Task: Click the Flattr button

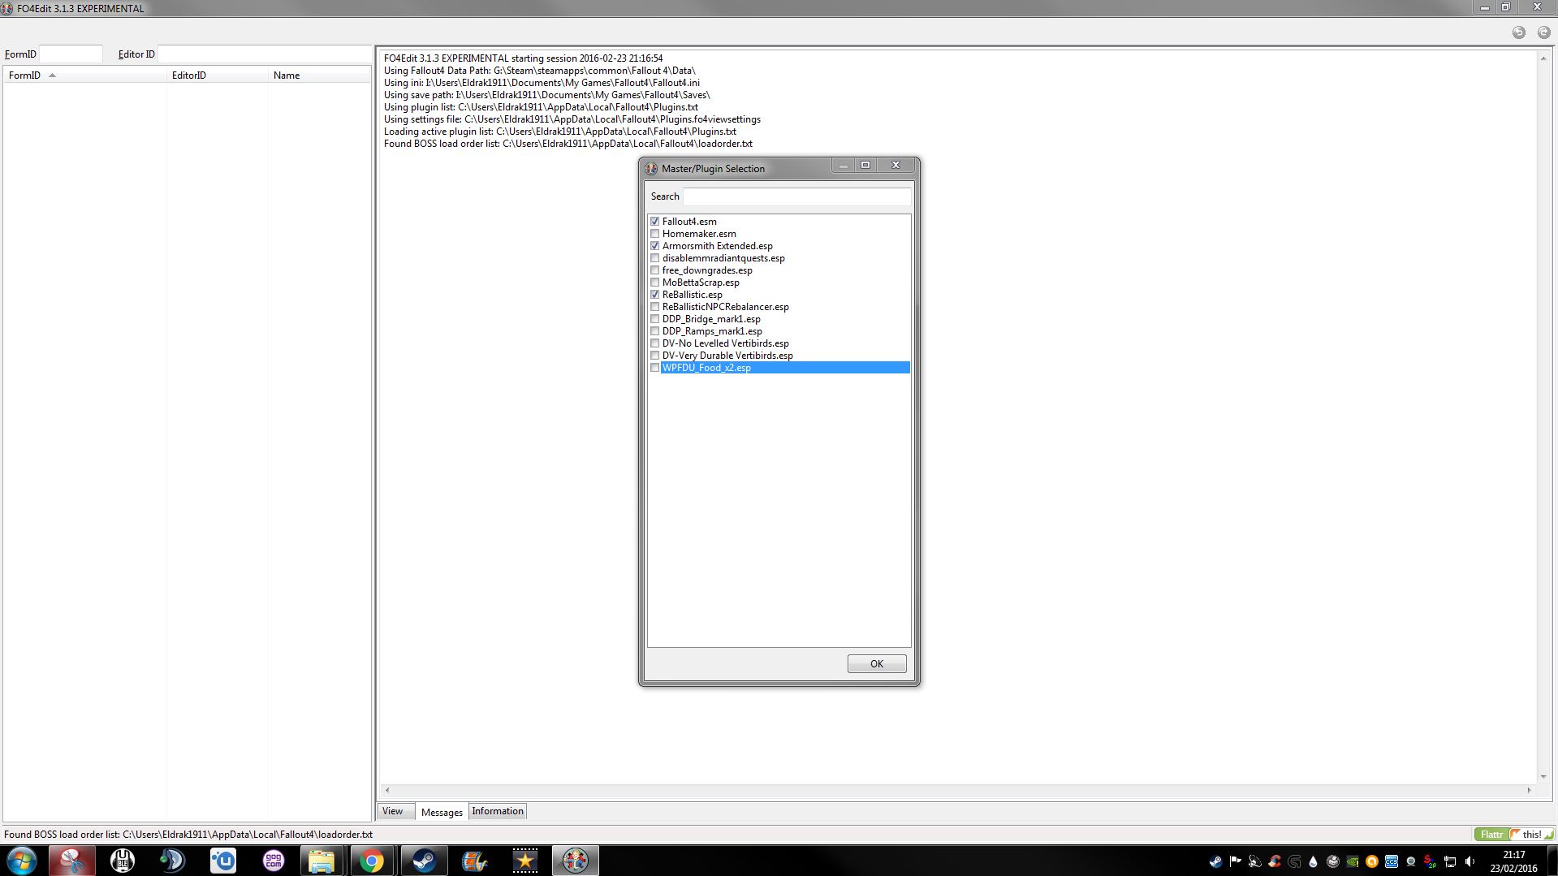Action: coord(1491,835)
